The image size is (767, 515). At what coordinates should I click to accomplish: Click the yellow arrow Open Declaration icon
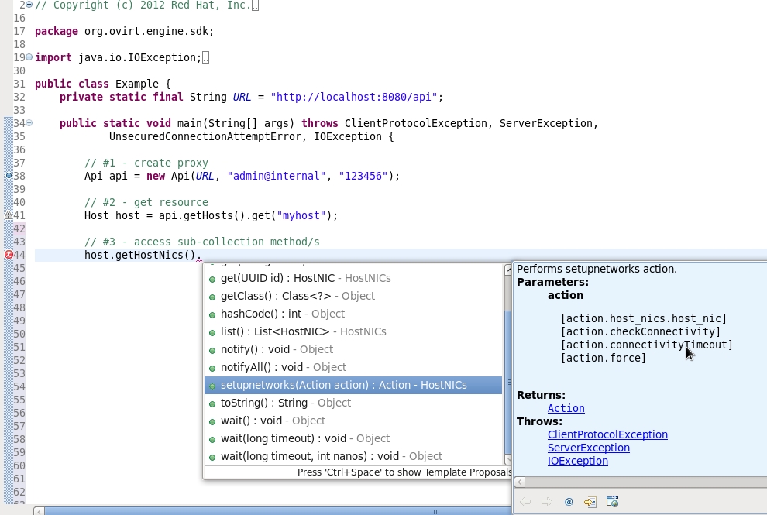[590, 502]
